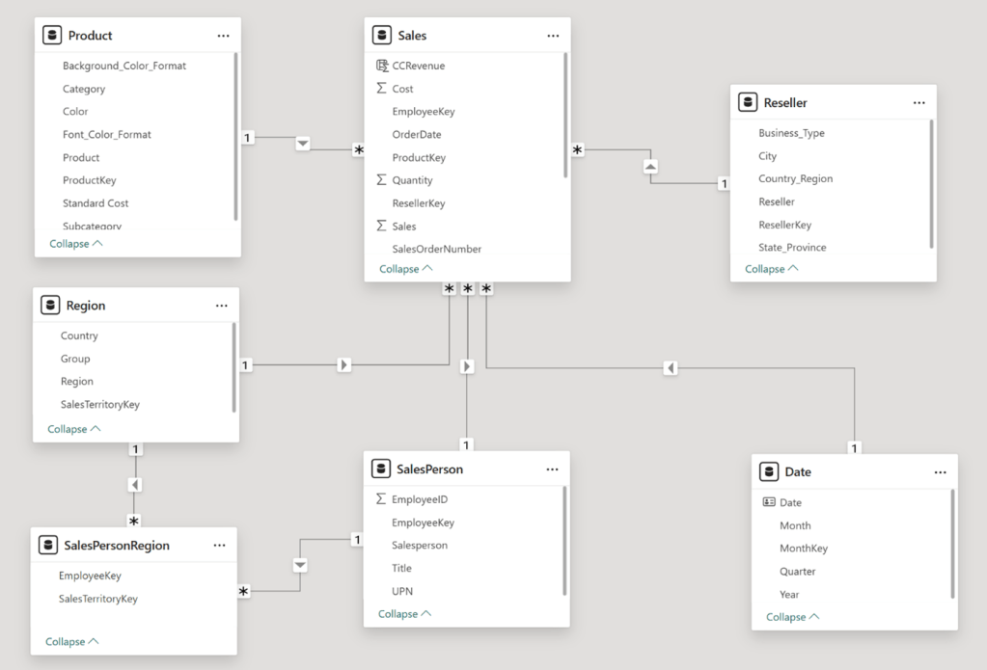Click the Sales table header icon
Viewport: 987px width, 670px height.
click(x=382, y=36)
